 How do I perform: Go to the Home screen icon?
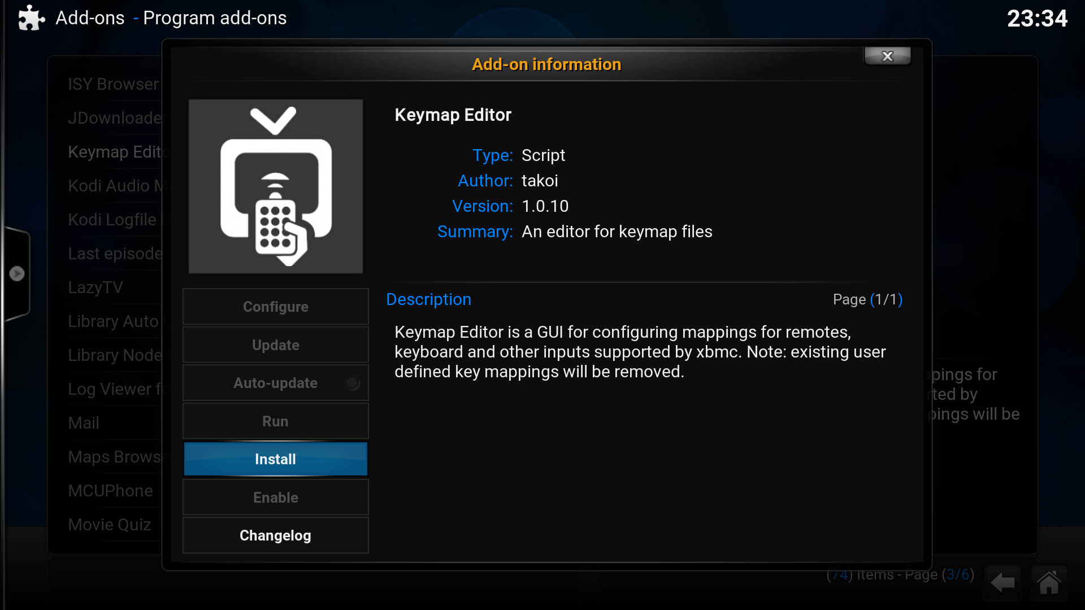pyautogui.click(x=1049, y=582)
